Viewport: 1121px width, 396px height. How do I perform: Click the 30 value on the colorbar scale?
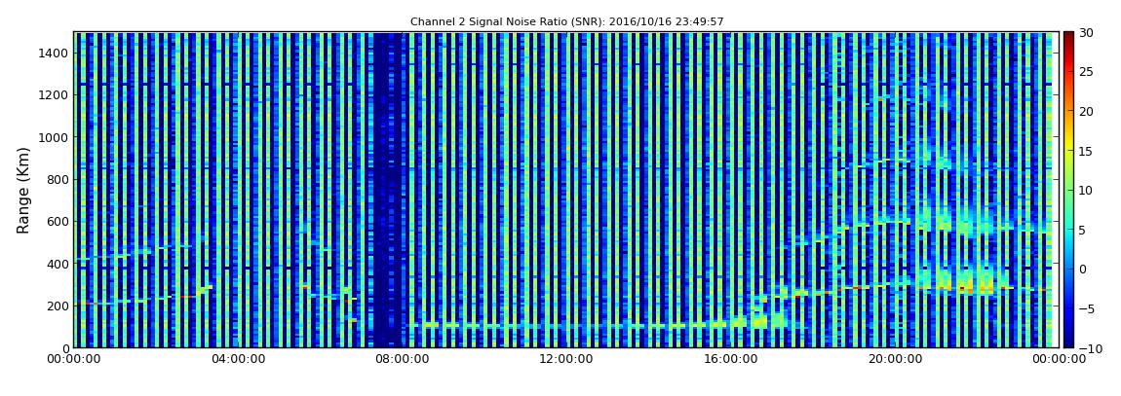[x=1088, y=33]
